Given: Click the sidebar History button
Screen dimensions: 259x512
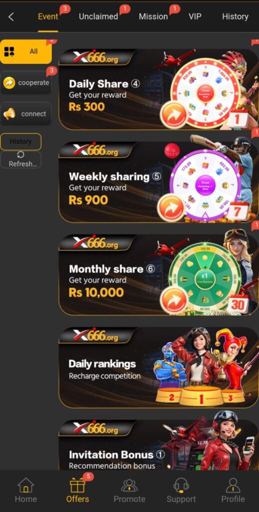Looking at the screenshot, I should [21, 141].
